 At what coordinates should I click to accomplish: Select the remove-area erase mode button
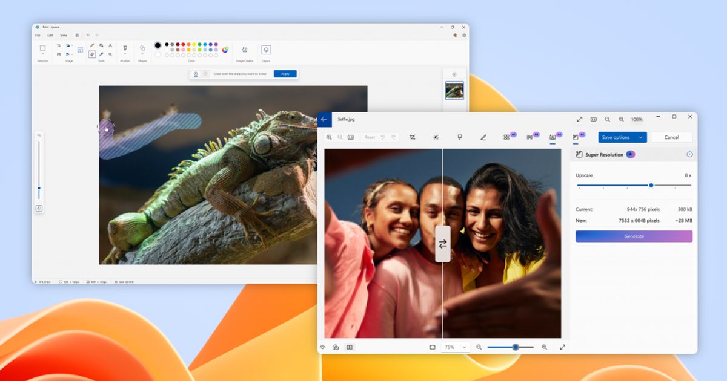(x=205, y=74)
